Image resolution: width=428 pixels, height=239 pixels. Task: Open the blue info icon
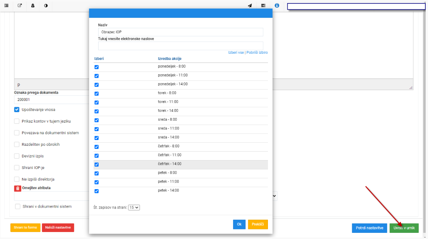click(x=277, y=5)
